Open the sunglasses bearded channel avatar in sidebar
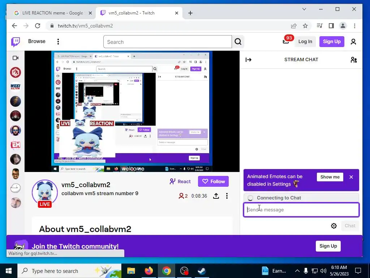Viewport: 370px width, 278px height. [x=16, y=130]
